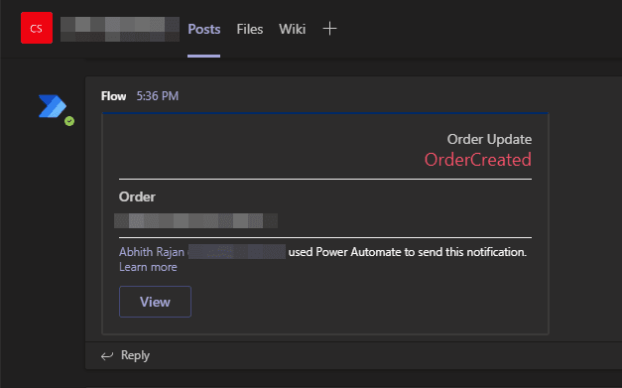
Task: Click the Order label in the card
Action: pyautogui.click(x=137, y=196)
